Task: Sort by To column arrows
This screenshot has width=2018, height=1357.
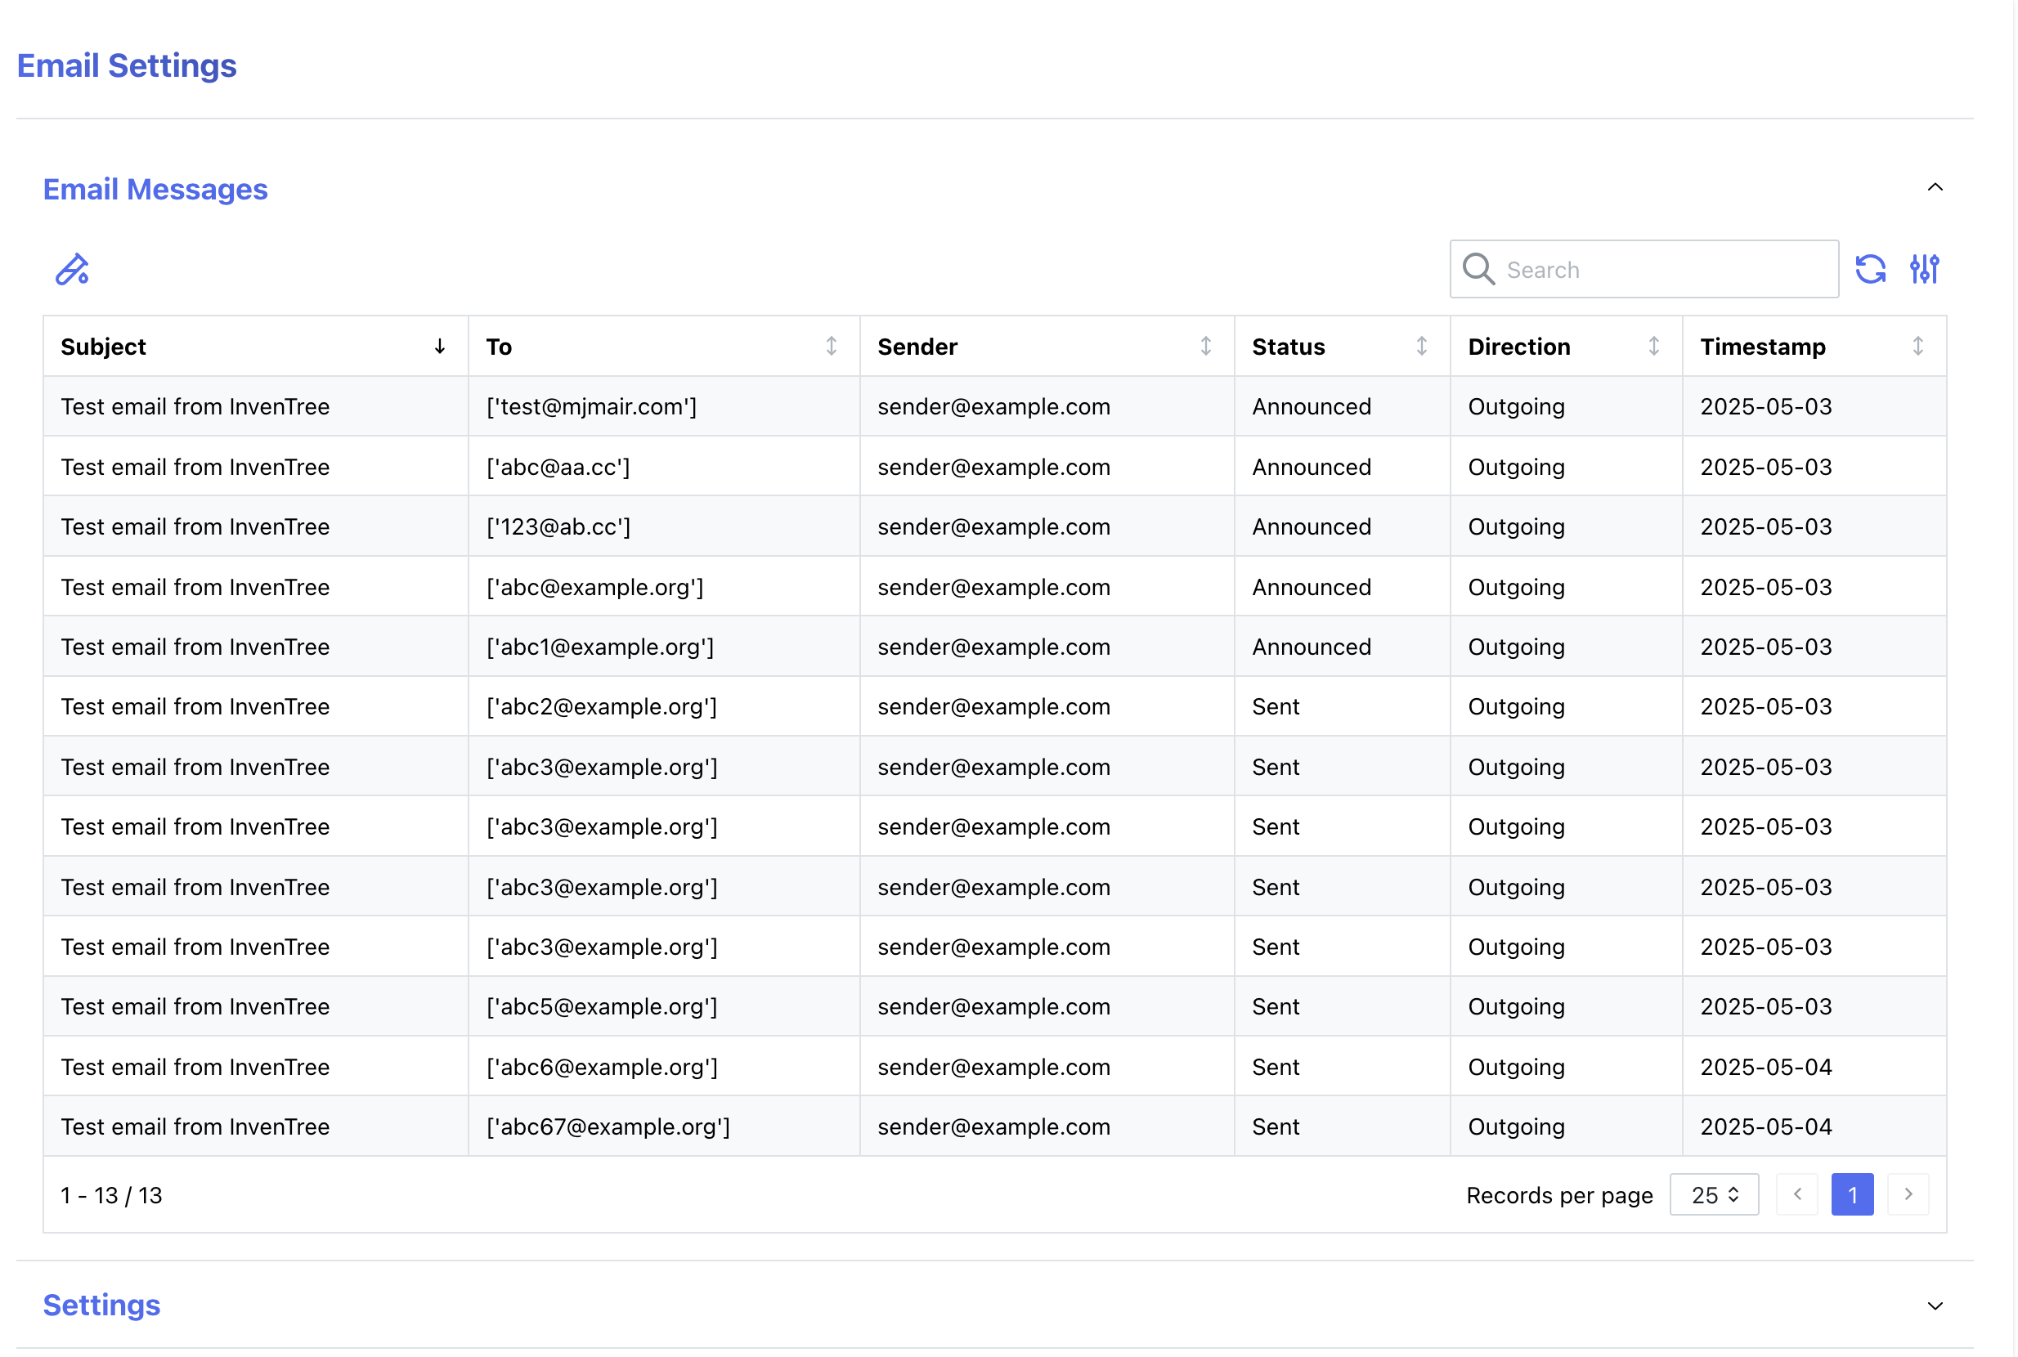Action: coord(831,346)
